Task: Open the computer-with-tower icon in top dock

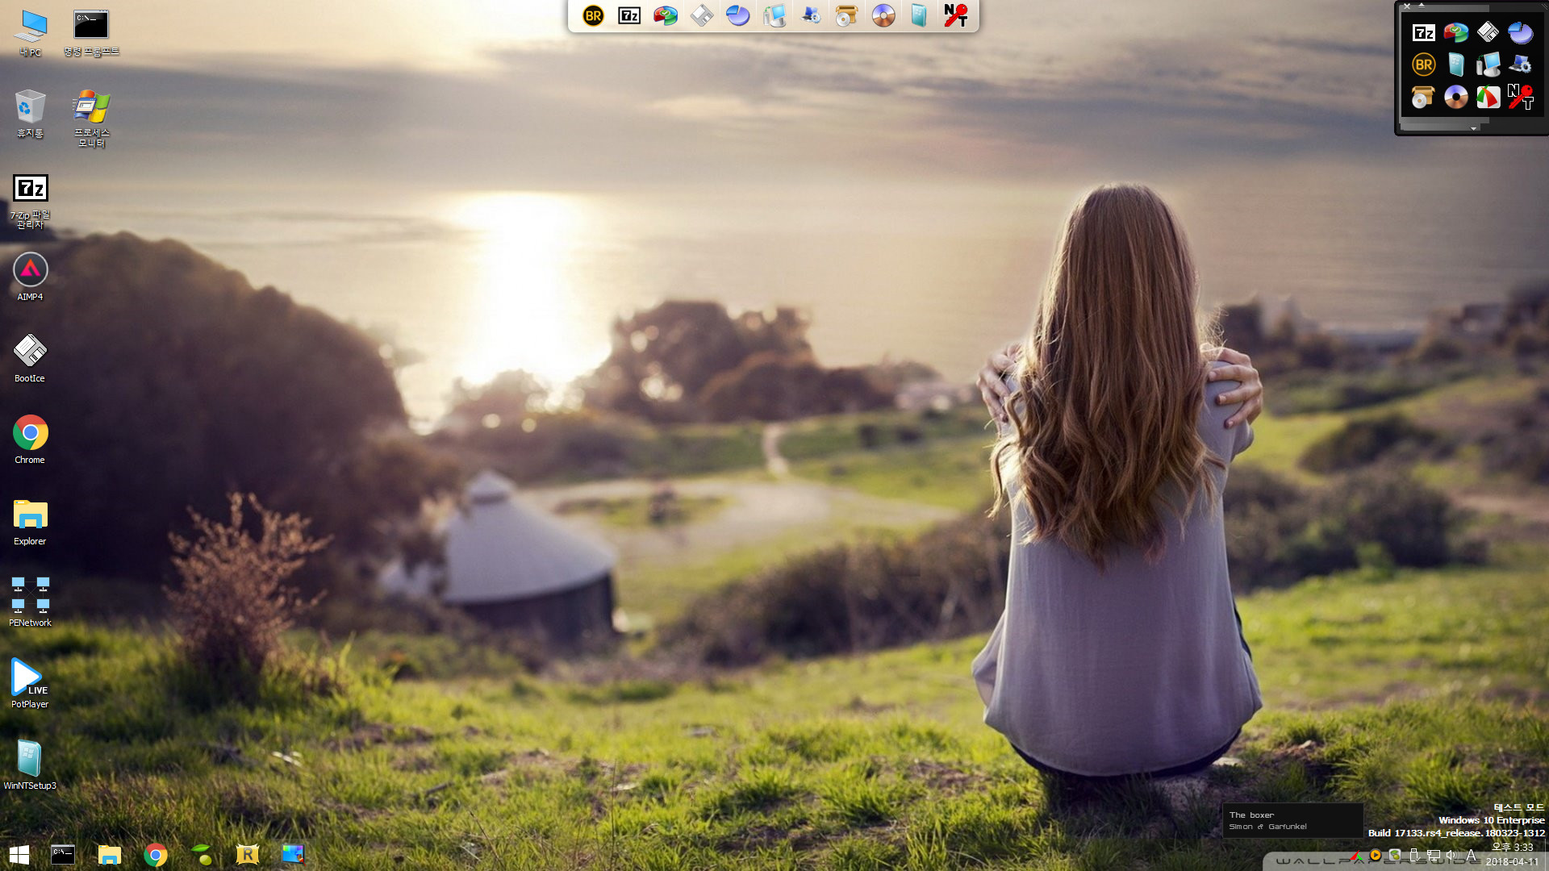Action: click(x=774, y=15)
